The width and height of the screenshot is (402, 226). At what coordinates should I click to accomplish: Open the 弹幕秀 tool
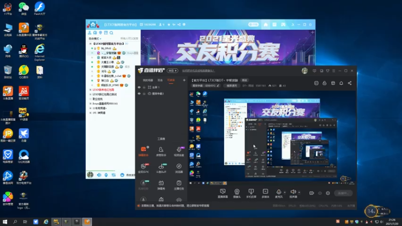pos(161,185)
